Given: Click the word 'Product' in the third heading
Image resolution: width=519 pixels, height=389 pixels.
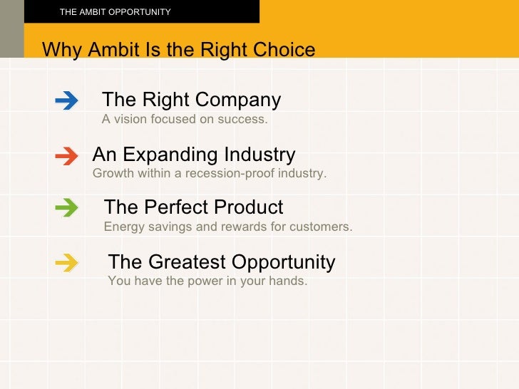Looking at the screenshot, I should click(248, 207).
